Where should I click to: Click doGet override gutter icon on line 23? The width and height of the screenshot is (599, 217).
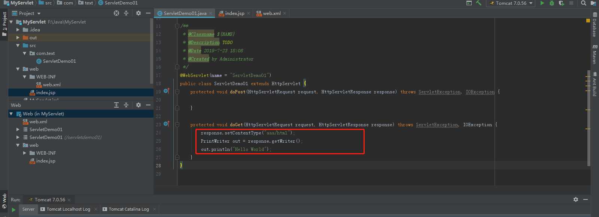click(167, 124)
